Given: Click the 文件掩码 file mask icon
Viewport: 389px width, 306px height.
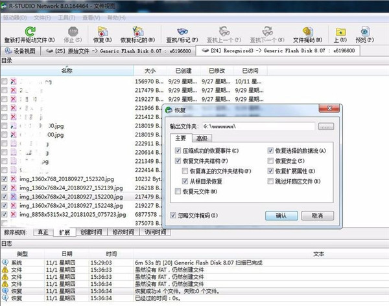Looking at the screenshot, I should tap(307, 32).
